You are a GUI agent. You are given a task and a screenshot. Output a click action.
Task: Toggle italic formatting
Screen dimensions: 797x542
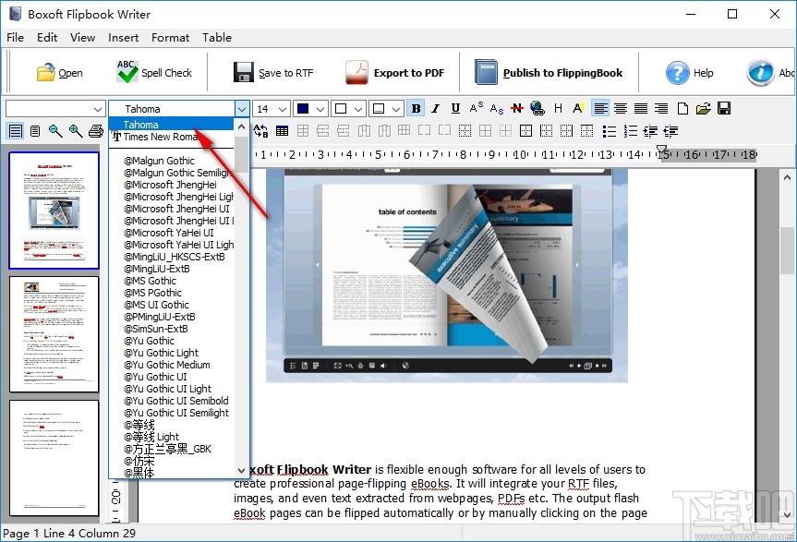[435, 108]
